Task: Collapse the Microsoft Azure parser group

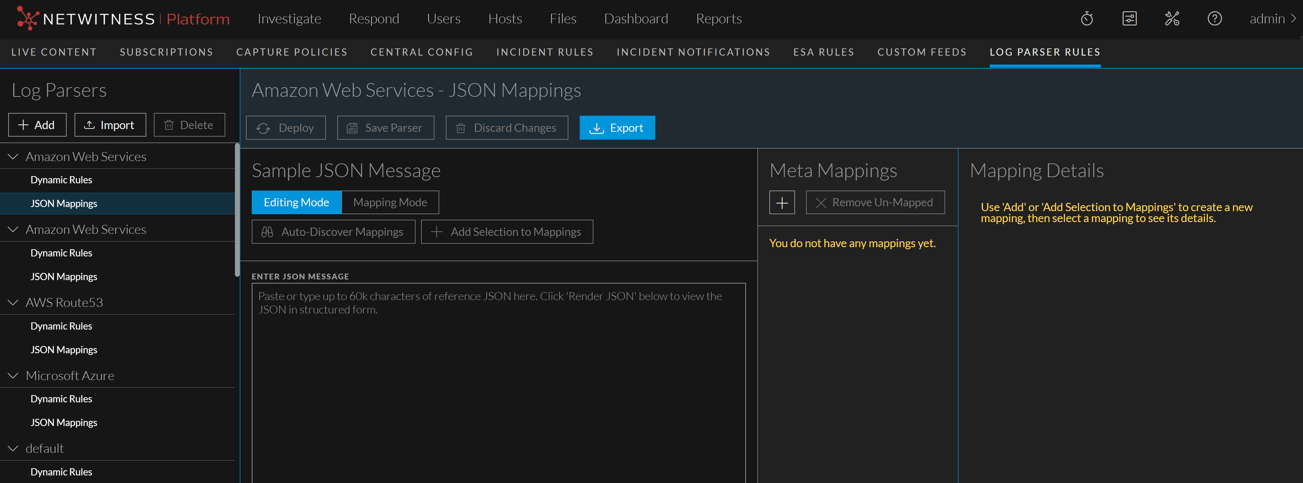Action: tap(13, 375)
